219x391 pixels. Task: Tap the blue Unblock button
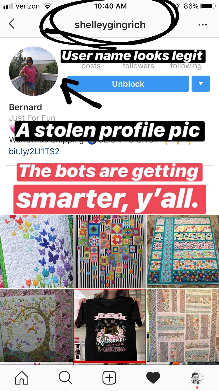click(x=128, y=84)
